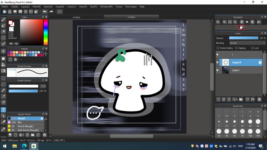Click the brush size 2.9 value field
Image resolution: width=267 pixels, height=150 pixels.
(43, 86)
